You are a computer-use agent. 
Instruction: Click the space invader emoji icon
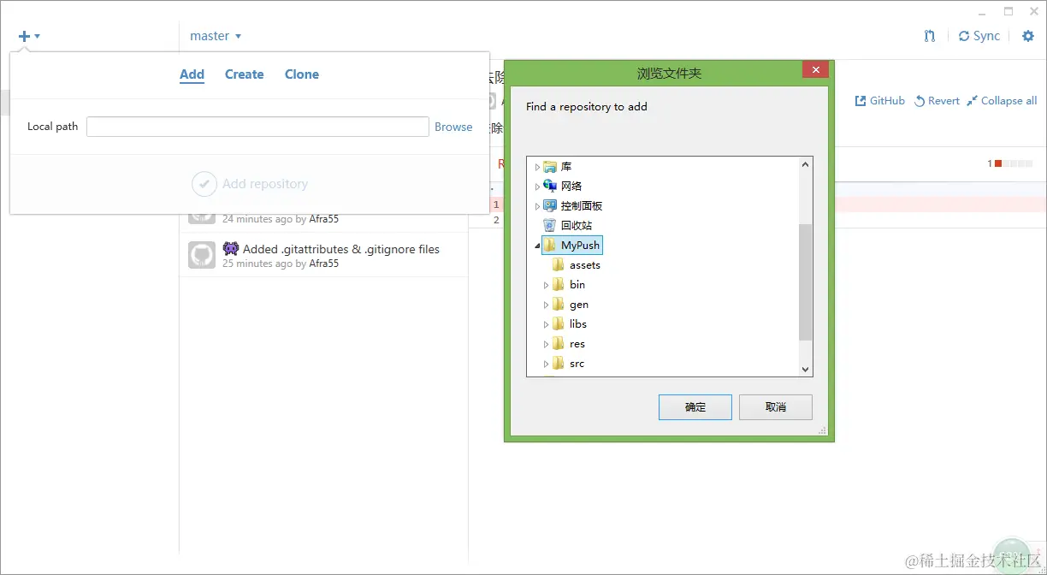pos(230,249)
